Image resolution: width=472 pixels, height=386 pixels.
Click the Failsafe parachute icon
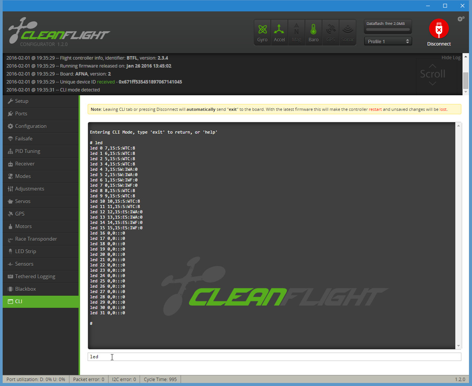click(10, 139)
